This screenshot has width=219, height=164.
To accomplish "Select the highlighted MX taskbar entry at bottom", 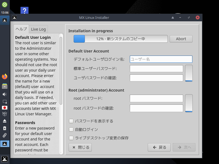I will click(x=5, y=144).
